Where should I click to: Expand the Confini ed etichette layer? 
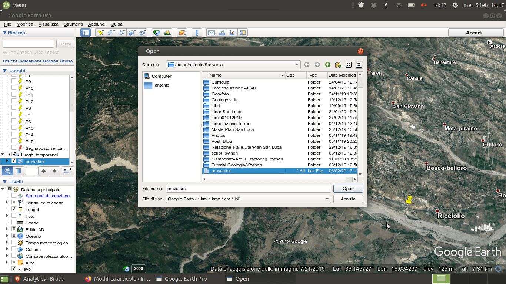point(7,203)
